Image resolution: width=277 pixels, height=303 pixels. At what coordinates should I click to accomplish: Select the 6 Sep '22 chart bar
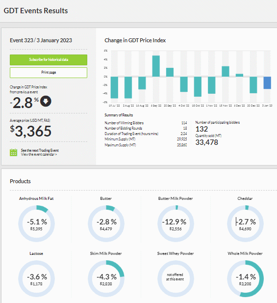point(156,66)
